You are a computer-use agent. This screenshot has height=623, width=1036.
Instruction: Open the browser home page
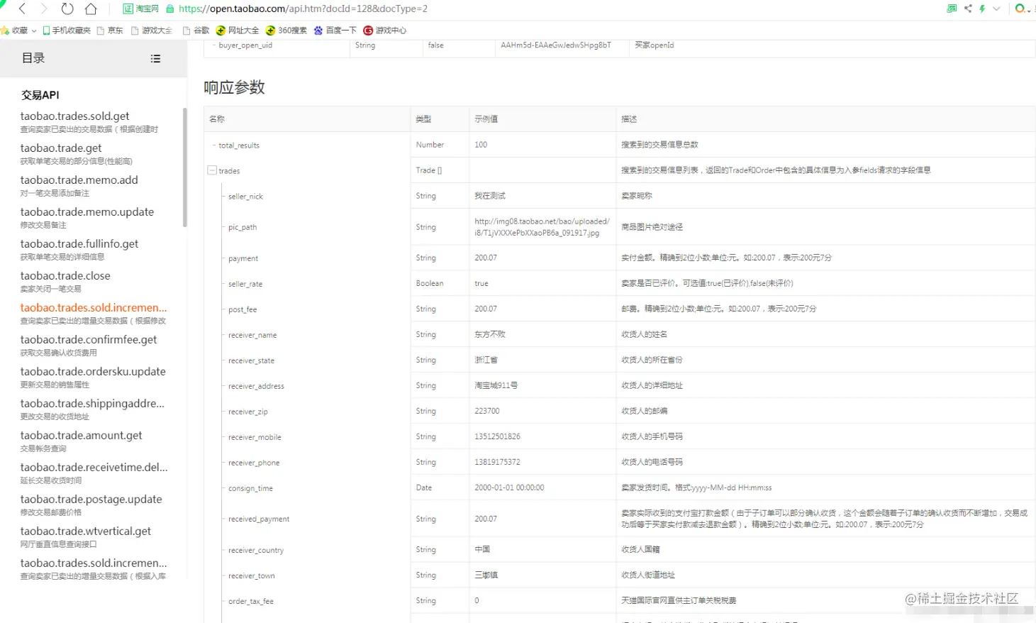[91, 9]
